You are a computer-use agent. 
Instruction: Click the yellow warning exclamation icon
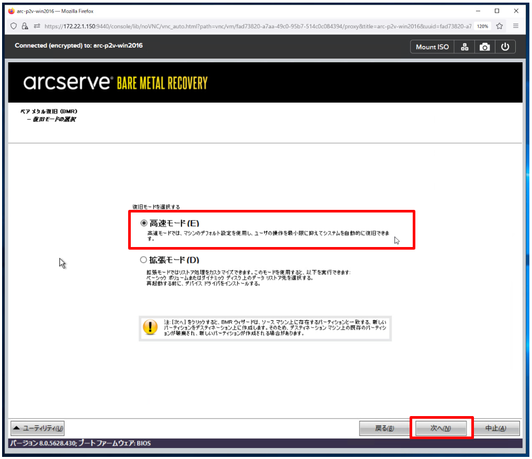point(150,327)
